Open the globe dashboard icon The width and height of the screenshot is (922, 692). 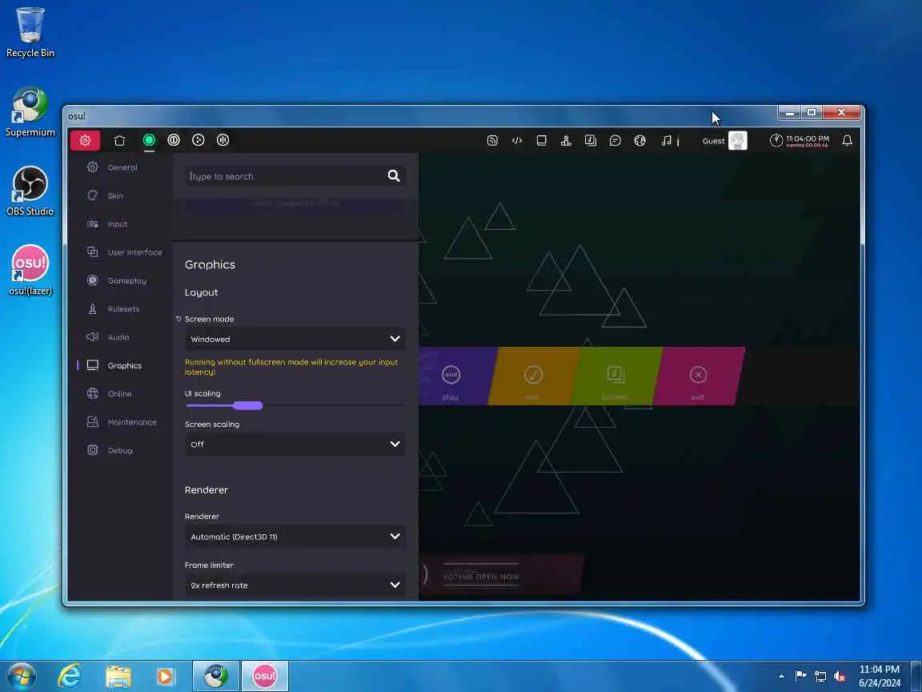click(639, 141)
